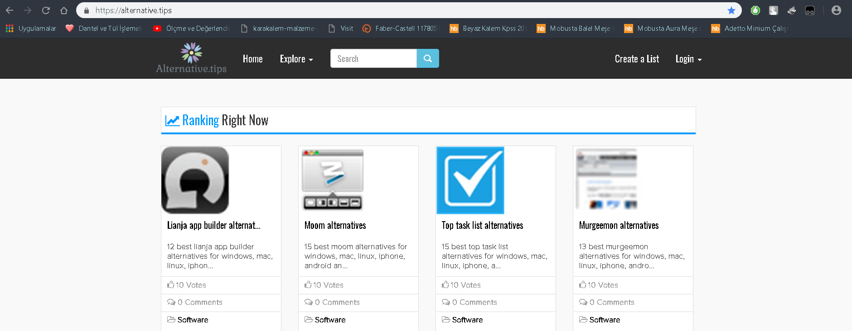The height and width of the screenshot is (331, 852).
Task: Click thumbs-up icon on Moom card
Action: (x=308, y=284)
